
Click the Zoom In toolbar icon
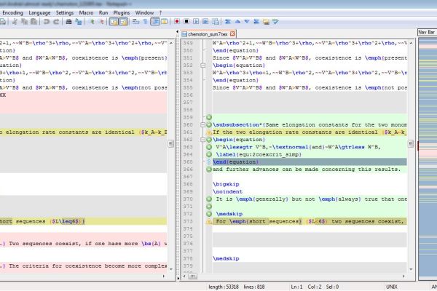click(x=94, y=22)
